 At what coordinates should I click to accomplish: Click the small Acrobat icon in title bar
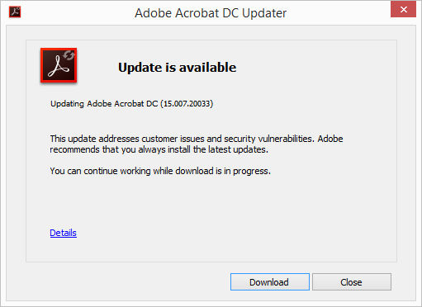coord(15,12)
